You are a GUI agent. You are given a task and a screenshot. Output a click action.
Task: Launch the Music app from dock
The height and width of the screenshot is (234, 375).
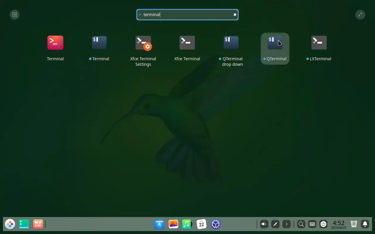tap(187, 224)
